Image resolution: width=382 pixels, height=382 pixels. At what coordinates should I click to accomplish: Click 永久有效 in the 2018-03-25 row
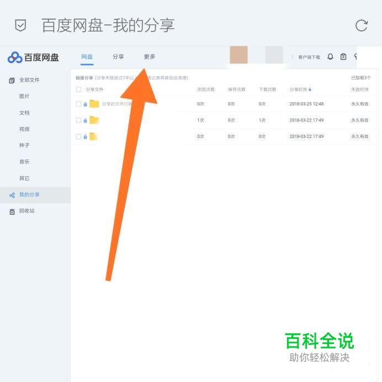pyautogui.click(x=359, y=104)
